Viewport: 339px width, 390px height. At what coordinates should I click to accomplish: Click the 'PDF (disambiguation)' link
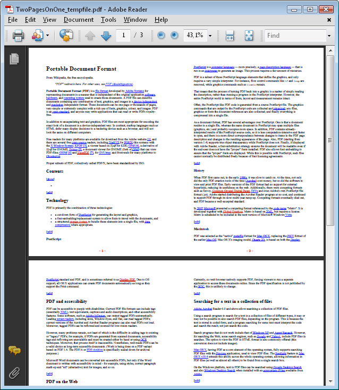pyautogui.click(x=119, y=84)
